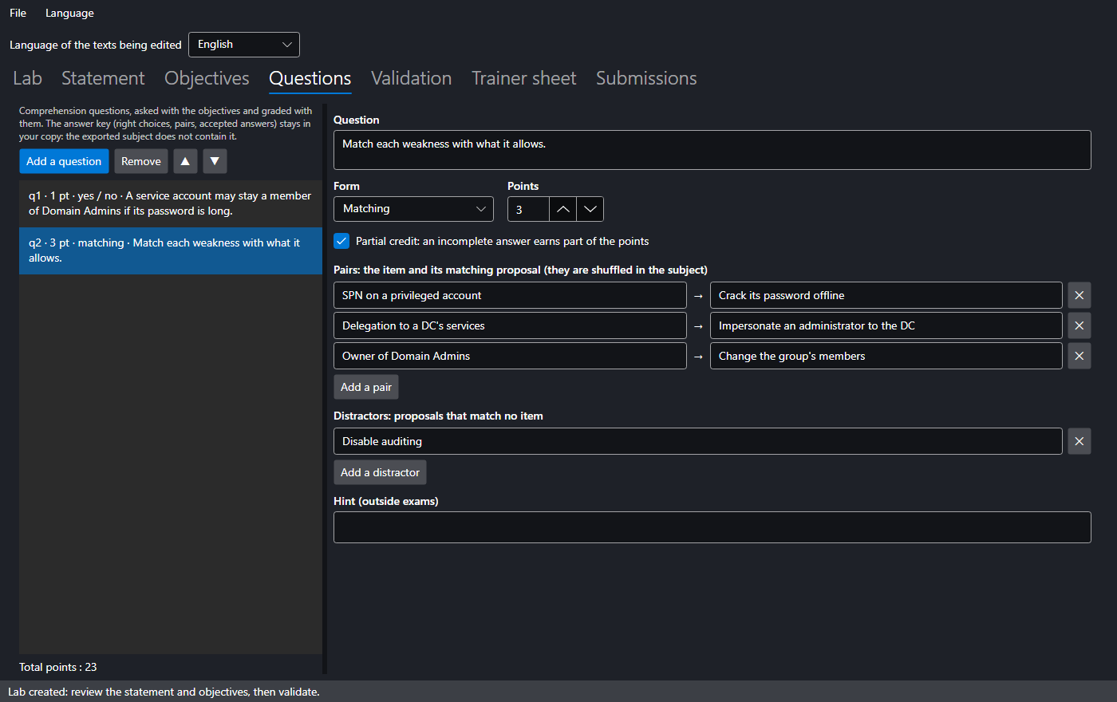Screen dimensions: 1117x702
Task: Click the 'Total points : 23' text
Action: [x=58, y=667]
